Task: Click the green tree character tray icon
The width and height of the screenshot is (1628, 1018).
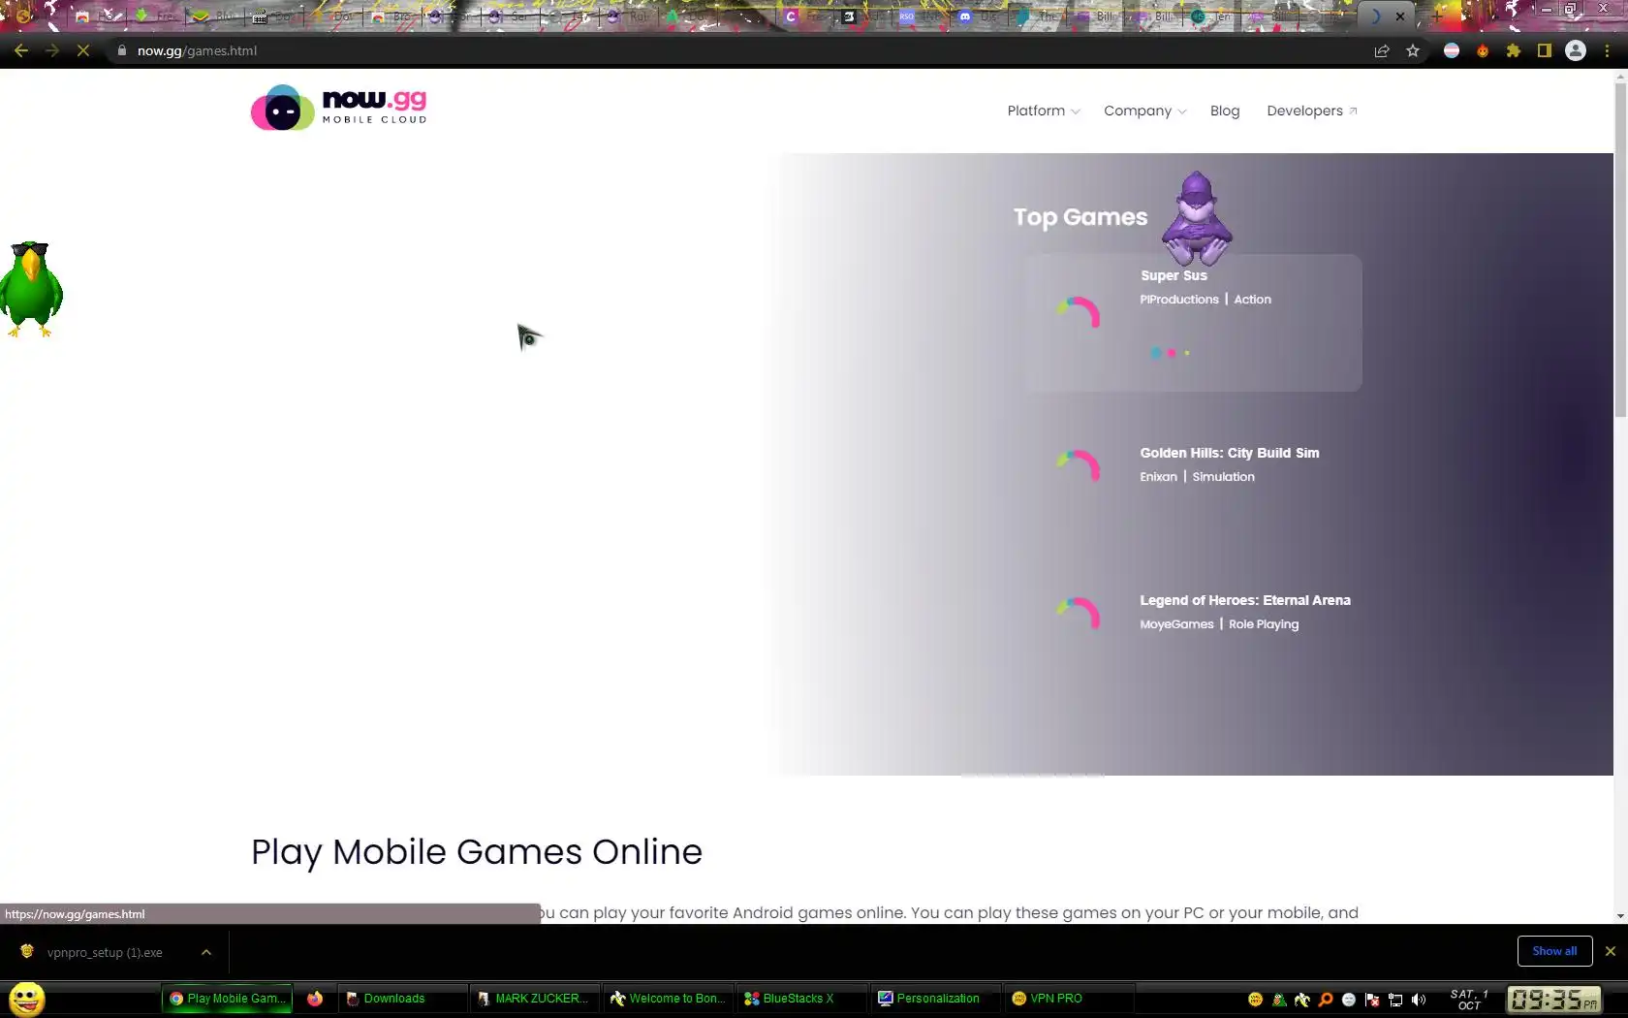Action: 1279,1000
